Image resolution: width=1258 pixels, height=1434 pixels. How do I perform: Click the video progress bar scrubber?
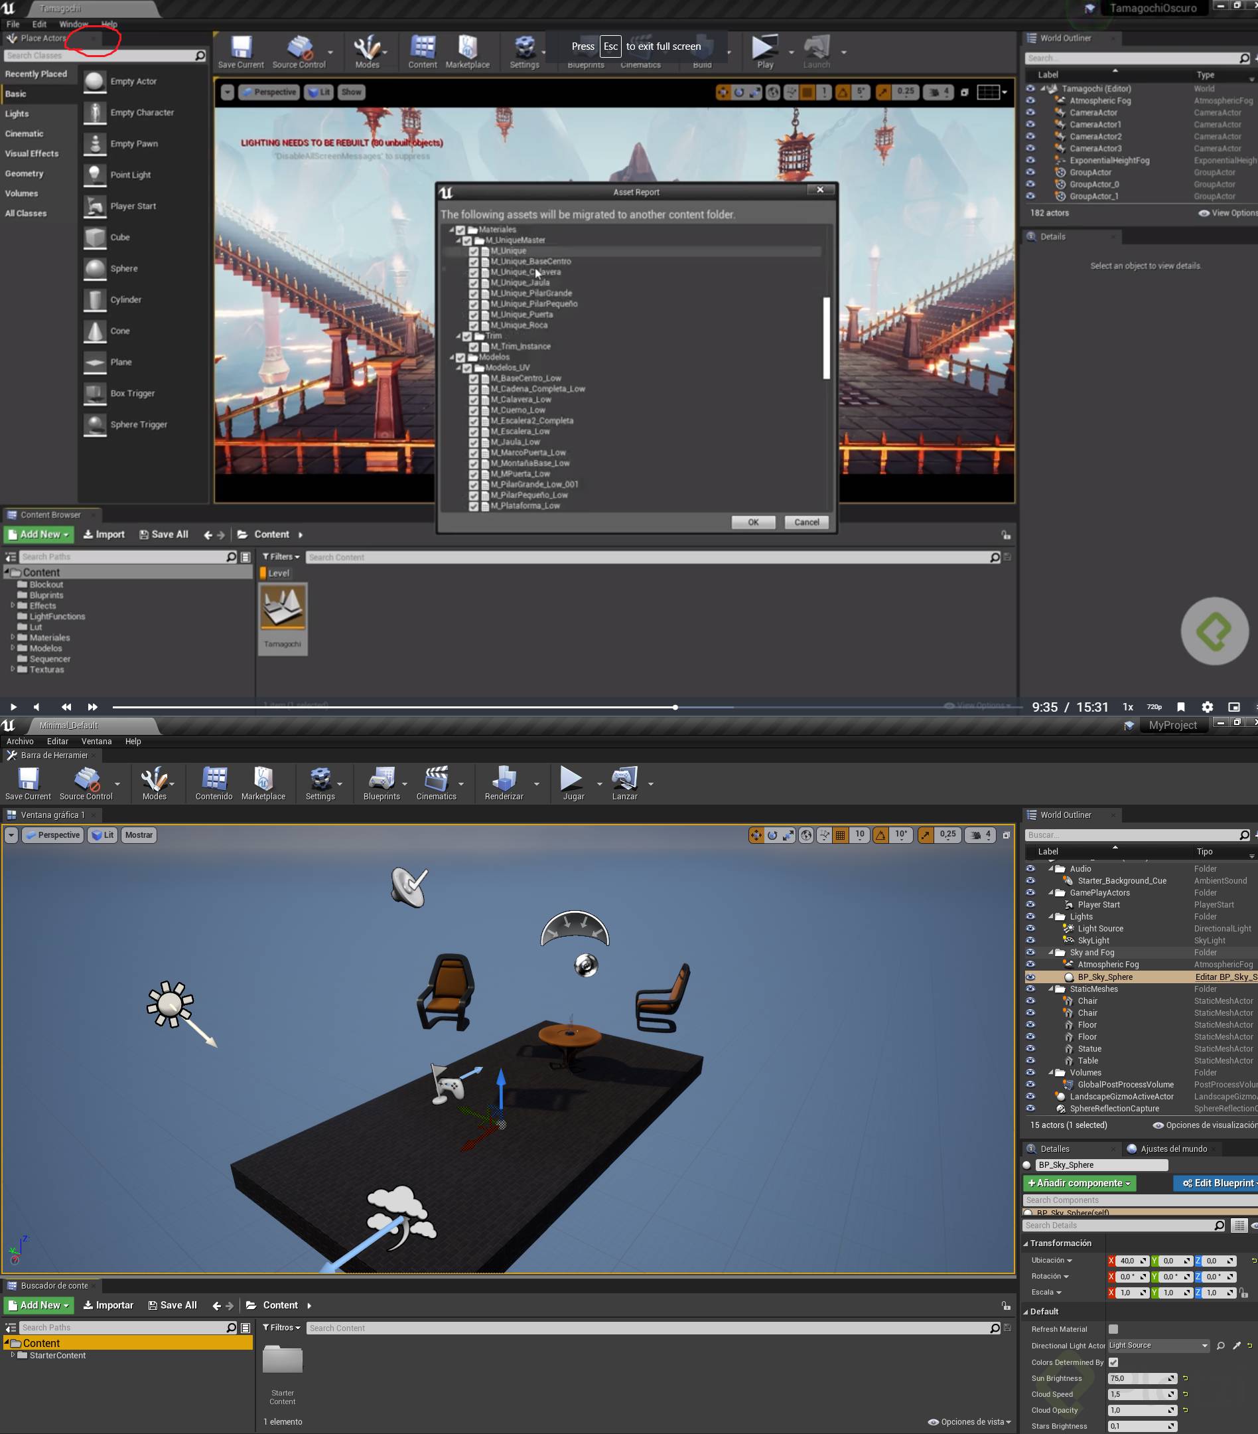coord(675,707)
